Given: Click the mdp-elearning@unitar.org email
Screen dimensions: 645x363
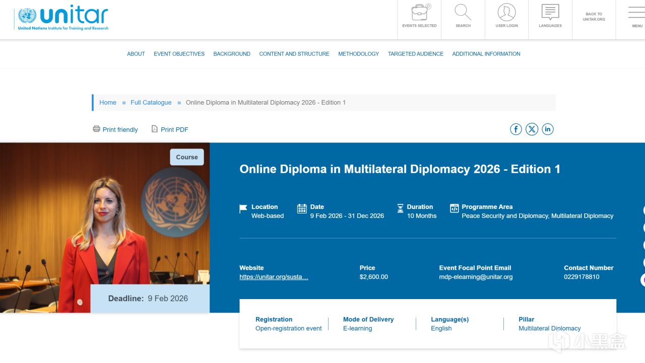Looking at the screenshot, I should pyautogui.click(x=476, y=277).
